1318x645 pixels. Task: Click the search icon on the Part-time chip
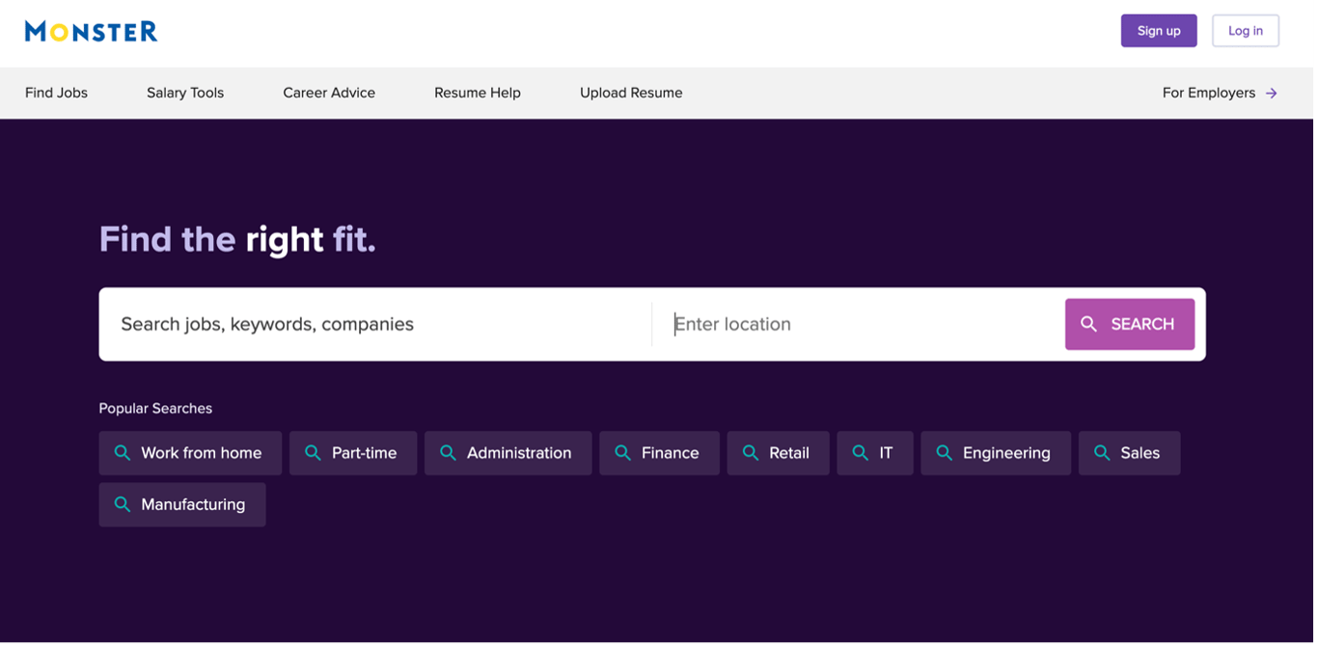313,453
